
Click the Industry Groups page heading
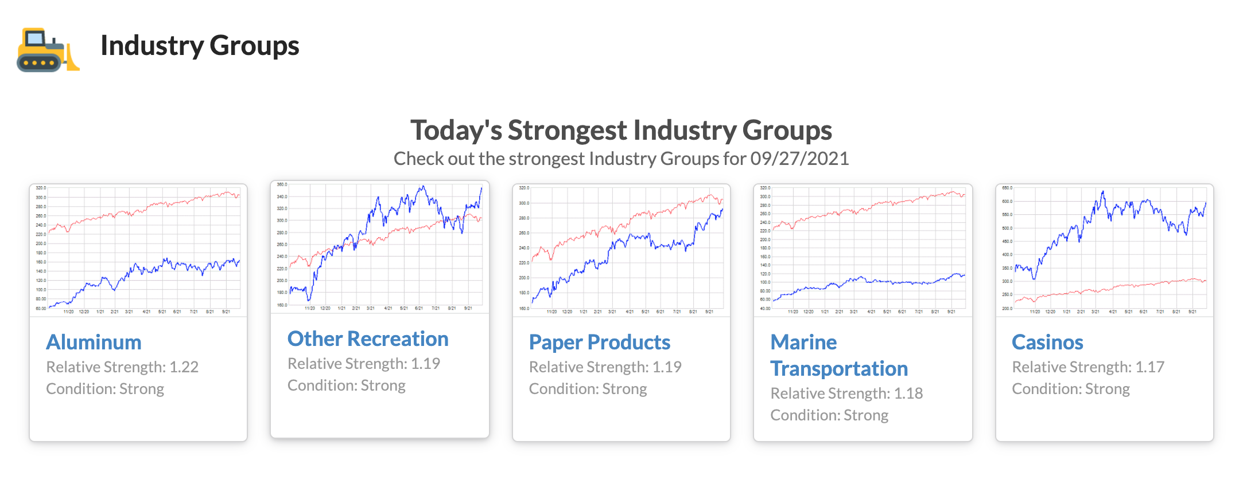click(x=199, y=46)
